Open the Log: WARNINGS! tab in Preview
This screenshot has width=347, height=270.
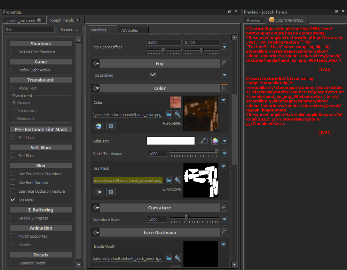(287, 20)
